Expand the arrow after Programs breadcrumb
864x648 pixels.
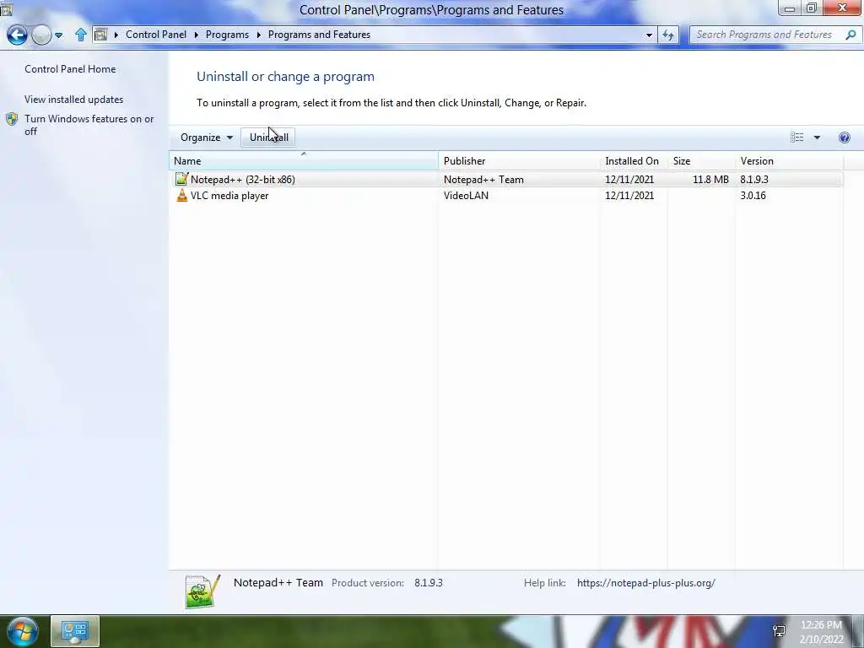coord(258,35)
